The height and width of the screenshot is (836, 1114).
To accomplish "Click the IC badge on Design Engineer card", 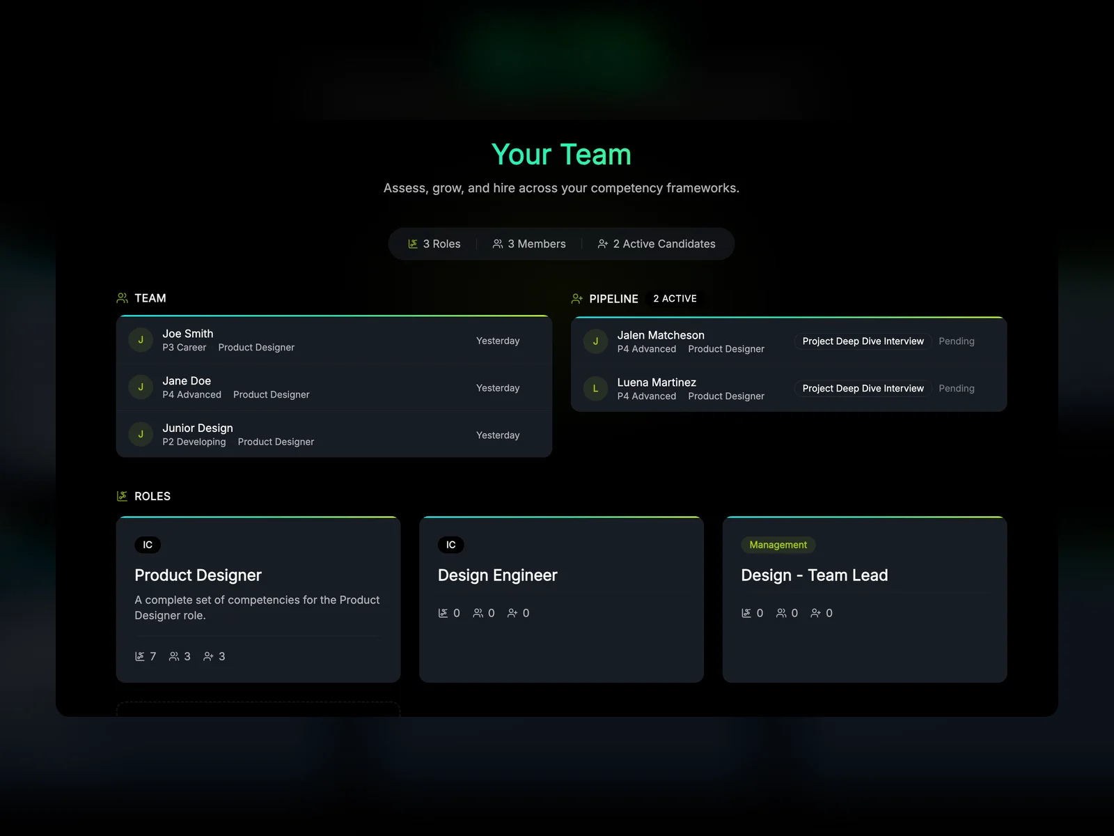I will 451,545.
